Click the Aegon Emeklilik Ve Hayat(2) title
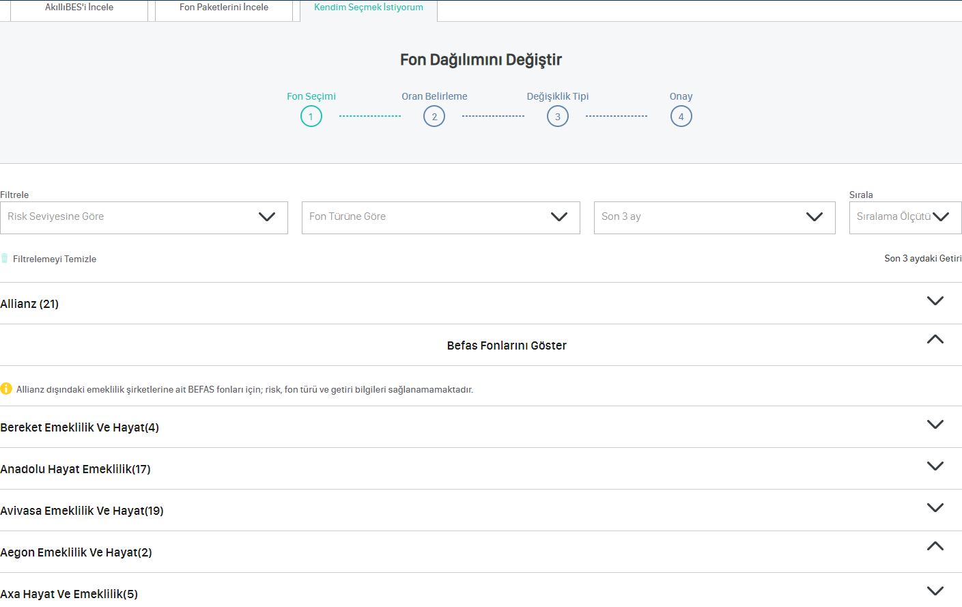Viewport: 962px width, 607px height. pos(76,552)
